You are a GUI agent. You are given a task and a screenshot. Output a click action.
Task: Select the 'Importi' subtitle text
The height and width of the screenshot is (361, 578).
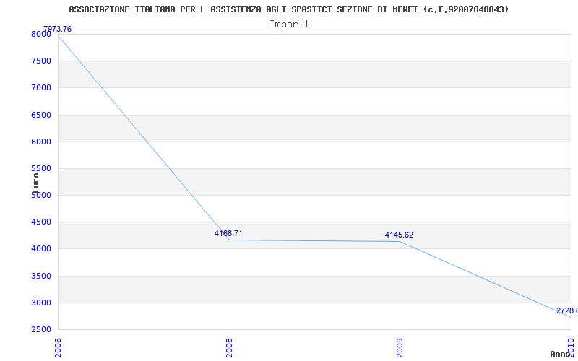click(x=289, y=25)
